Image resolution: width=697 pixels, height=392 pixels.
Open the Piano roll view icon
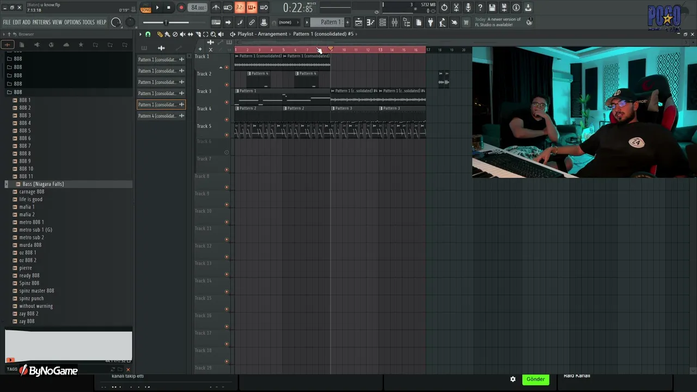370,22
